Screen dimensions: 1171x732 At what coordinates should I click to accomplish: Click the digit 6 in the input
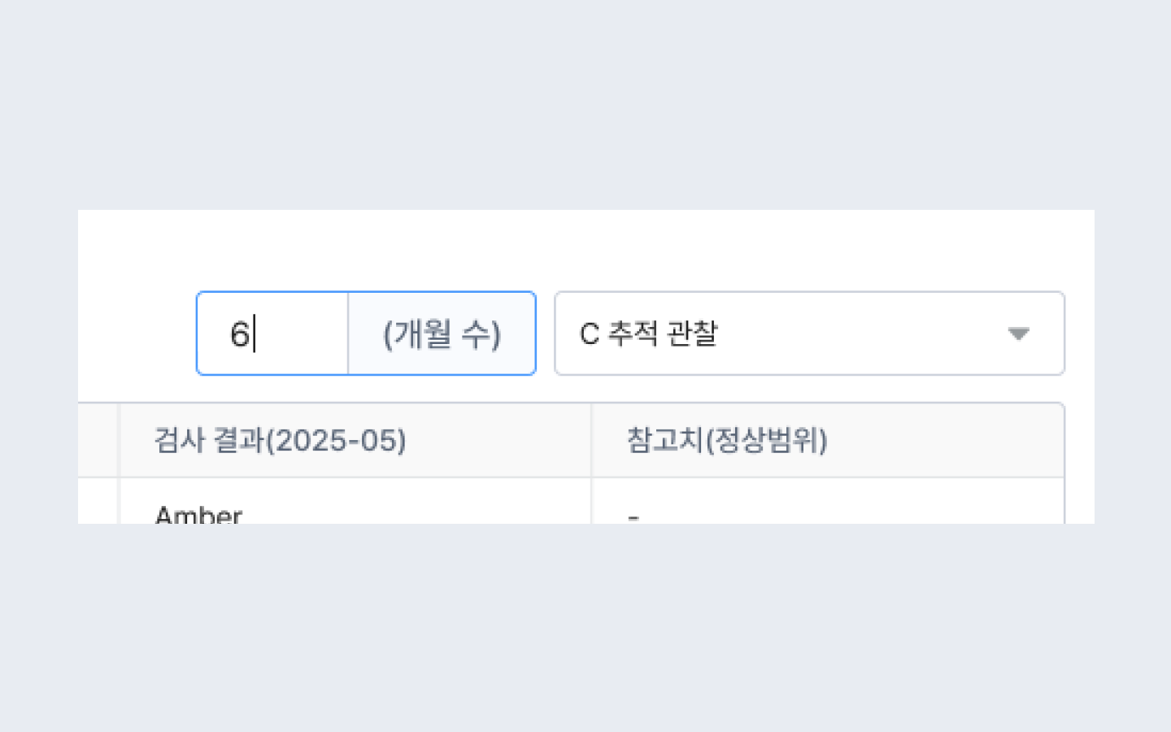tap(239, 334)
